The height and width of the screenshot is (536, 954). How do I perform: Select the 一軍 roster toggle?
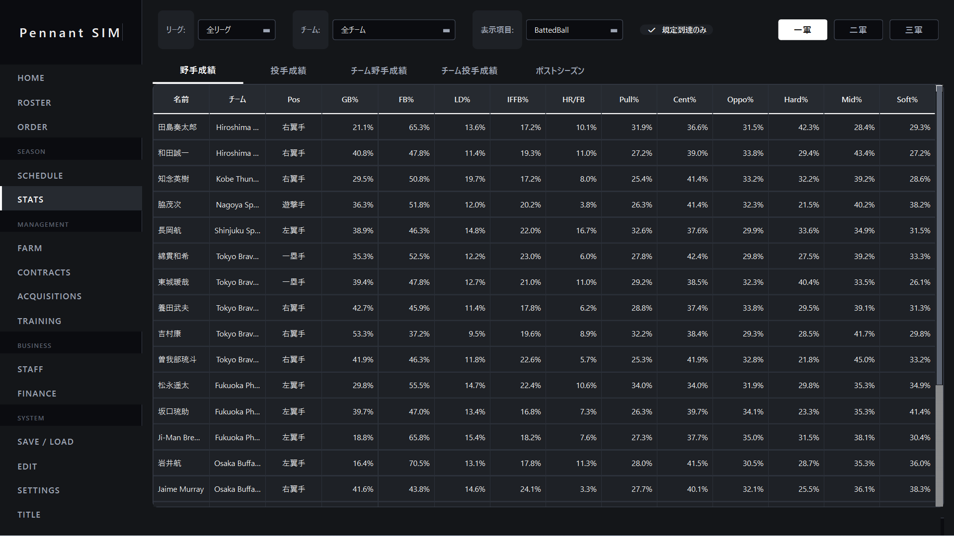click(802, 30)
